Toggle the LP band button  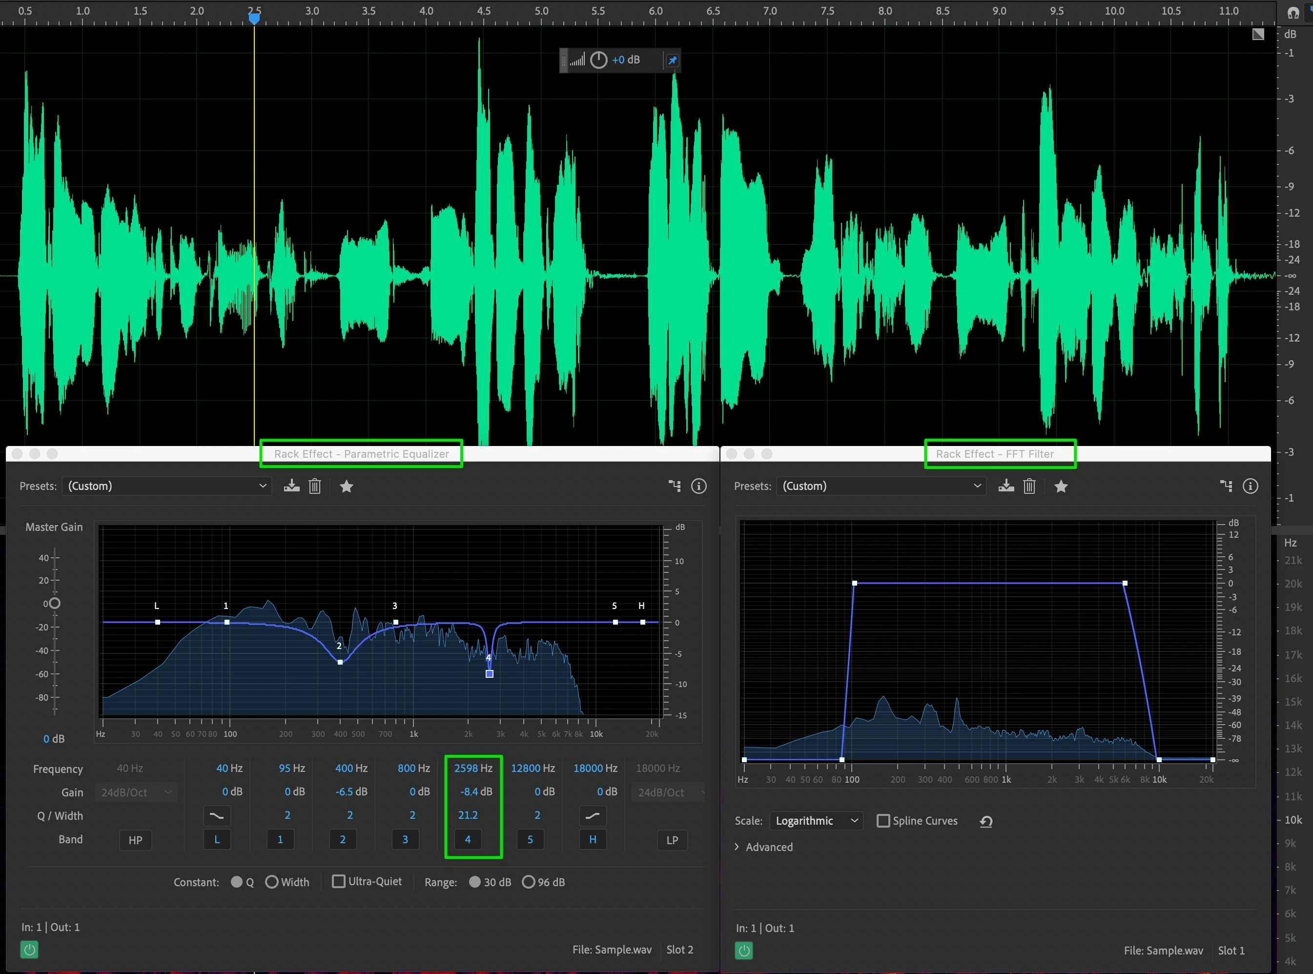(x=672, y=840)
